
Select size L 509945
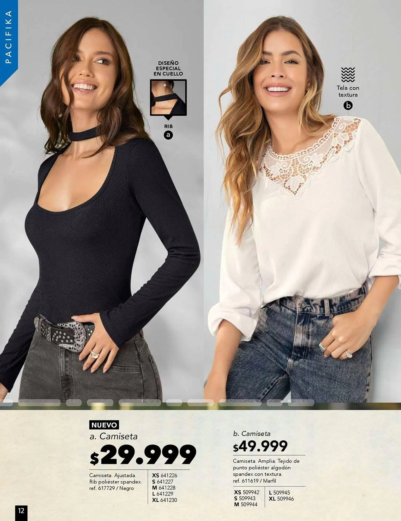click(x=279, y=493)
